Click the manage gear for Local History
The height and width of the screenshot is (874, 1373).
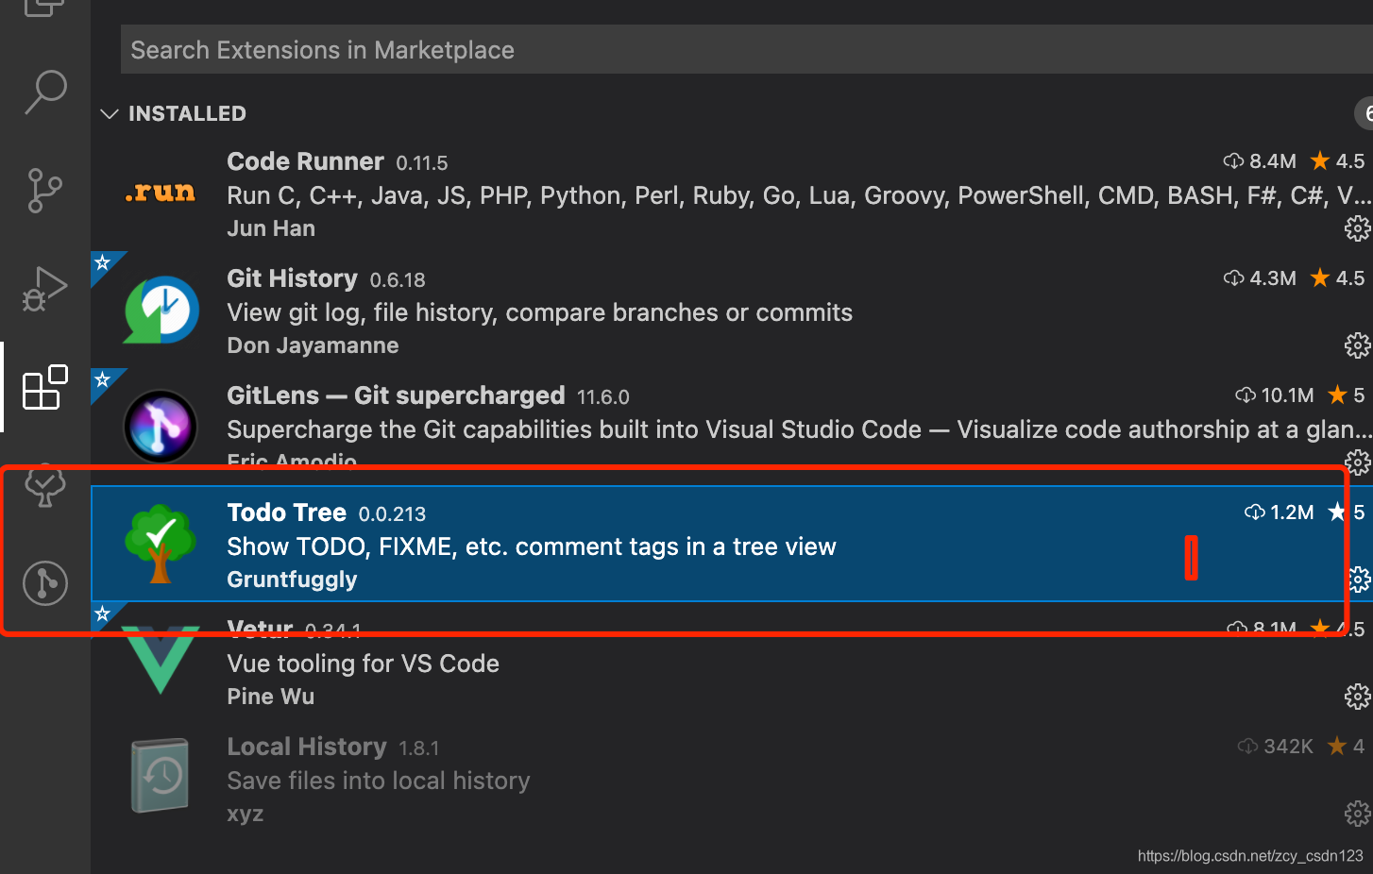[x=1357, y=814]
